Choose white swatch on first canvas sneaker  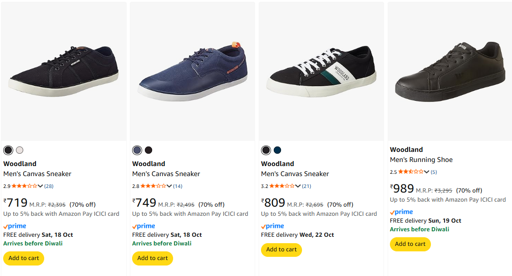19,150
